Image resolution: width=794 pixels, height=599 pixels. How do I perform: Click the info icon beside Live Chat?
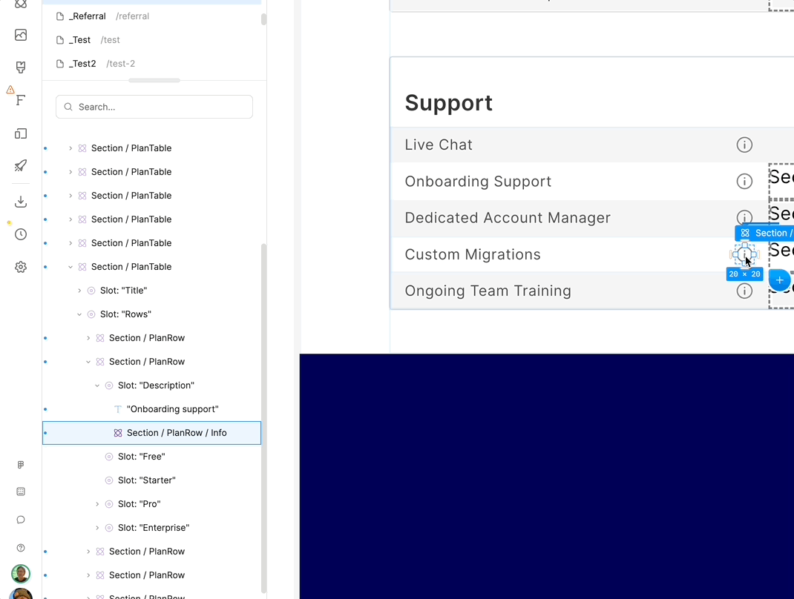744,145
